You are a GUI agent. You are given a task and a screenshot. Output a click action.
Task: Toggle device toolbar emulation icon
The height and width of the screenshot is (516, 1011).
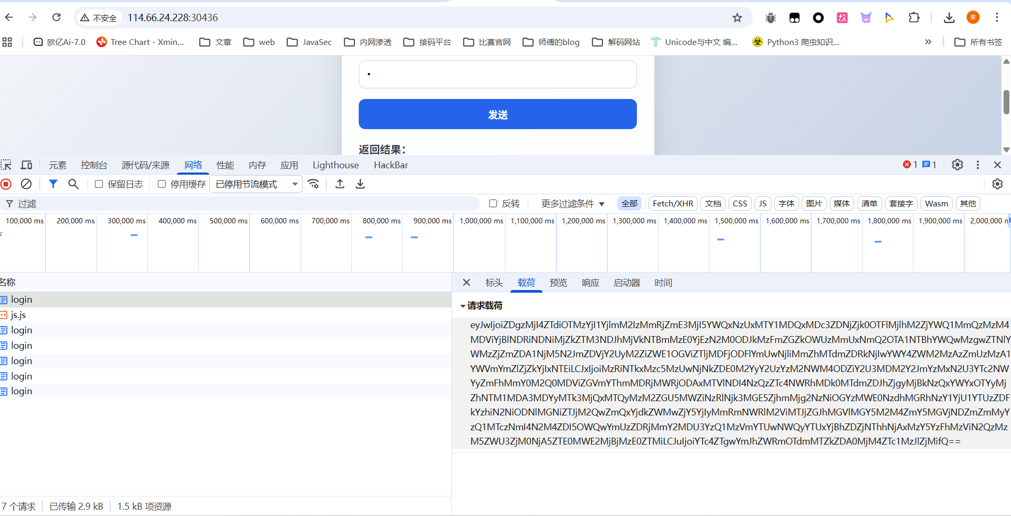(x=26, y=165)
